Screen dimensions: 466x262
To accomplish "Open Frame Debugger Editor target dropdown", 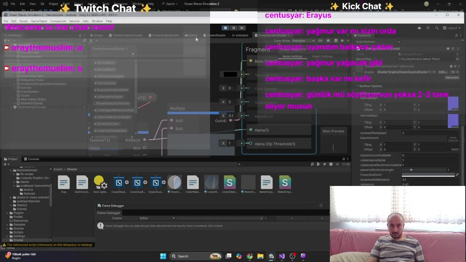I will (157, 218).
